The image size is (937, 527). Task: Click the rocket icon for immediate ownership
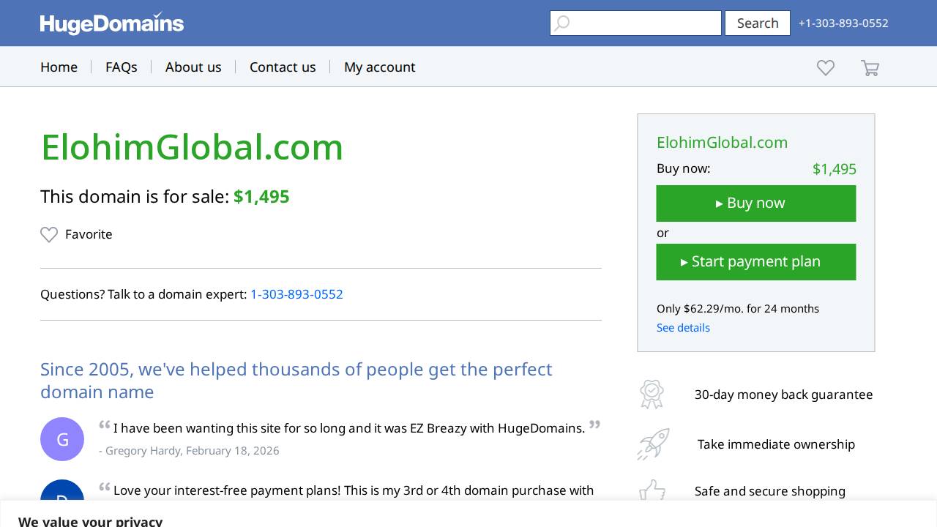click(x=652, y=444)
